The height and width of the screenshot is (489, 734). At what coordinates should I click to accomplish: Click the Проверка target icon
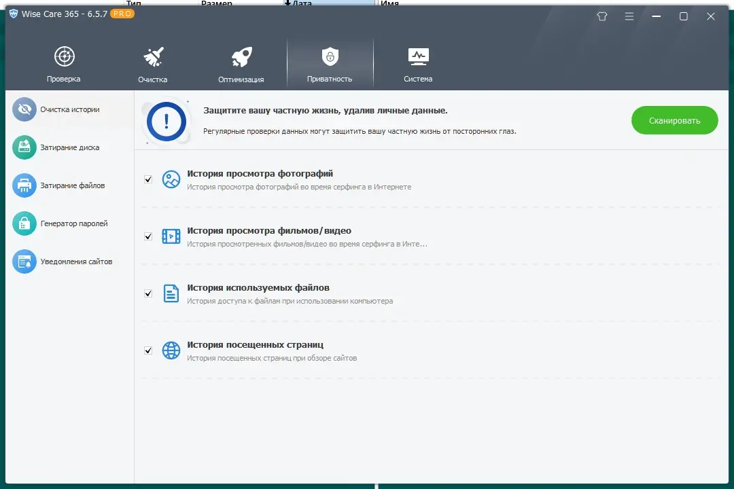(64, 56)
